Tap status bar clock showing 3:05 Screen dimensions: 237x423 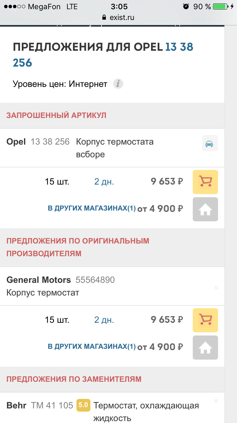119,7
